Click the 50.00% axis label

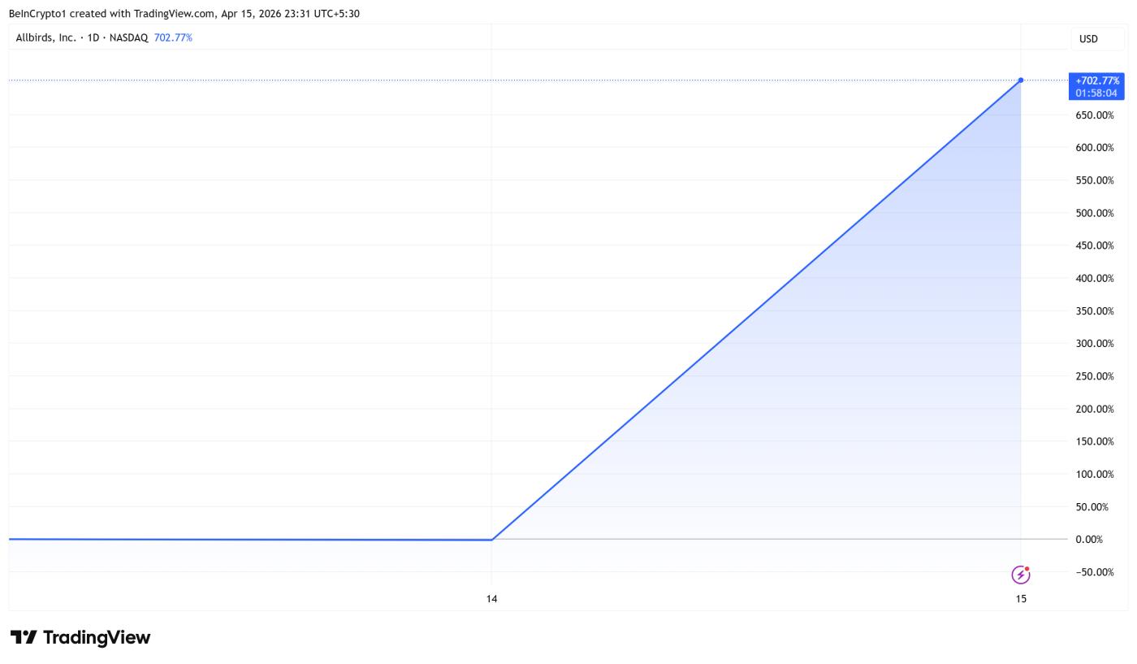tap(1092, 507)
